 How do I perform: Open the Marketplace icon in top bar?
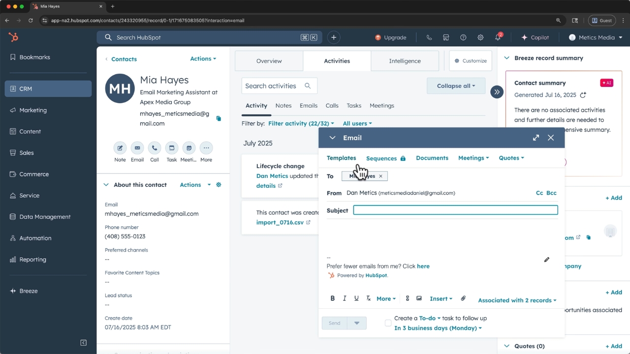446,37
